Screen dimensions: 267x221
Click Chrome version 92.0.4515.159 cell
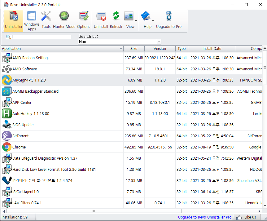click(160, 147)
